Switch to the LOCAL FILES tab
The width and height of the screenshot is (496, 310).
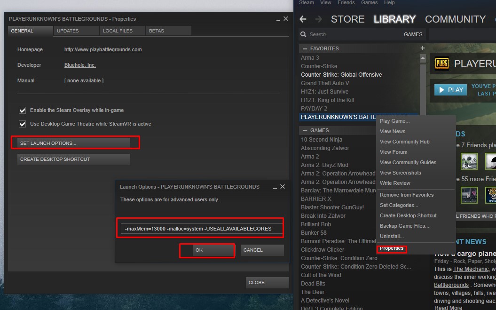[122, 31]
